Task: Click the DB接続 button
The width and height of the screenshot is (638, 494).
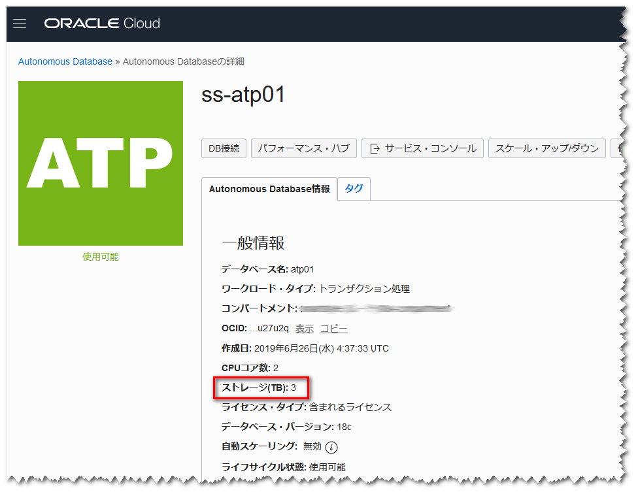Action: click(x=224, y=148)
